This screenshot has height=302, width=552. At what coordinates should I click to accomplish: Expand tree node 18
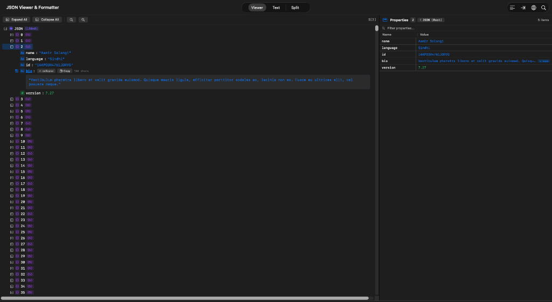click(12, 190)
